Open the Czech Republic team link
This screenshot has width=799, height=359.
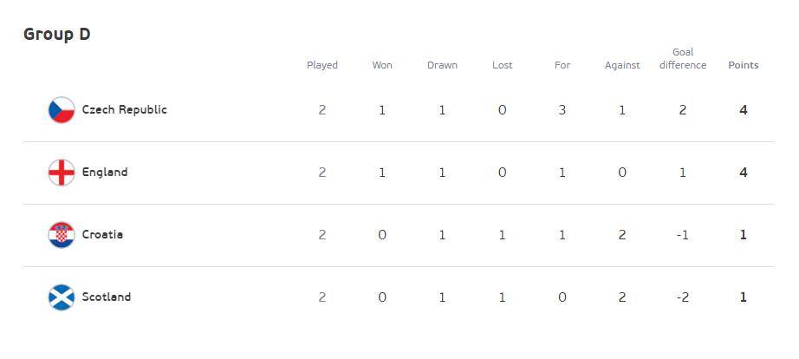coord(124,110)
